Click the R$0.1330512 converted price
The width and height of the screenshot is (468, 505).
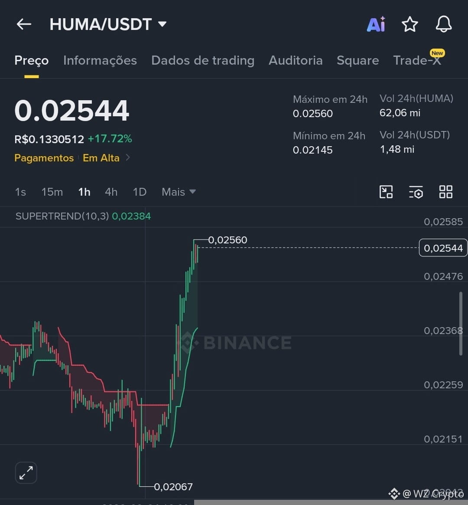click(x=49, y=139)
